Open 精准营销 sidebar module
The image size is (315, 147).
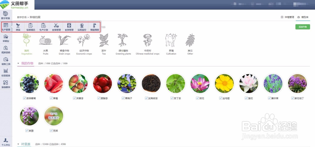coord(6,50)
